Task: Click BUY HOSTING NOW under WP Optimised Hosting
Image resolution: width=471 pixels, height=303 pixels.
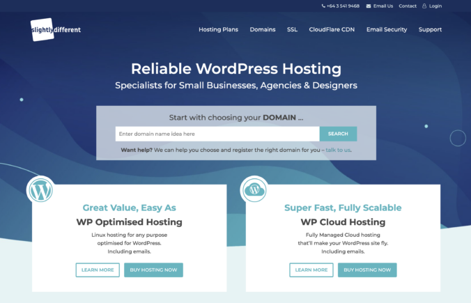Action: pos(153,270)
